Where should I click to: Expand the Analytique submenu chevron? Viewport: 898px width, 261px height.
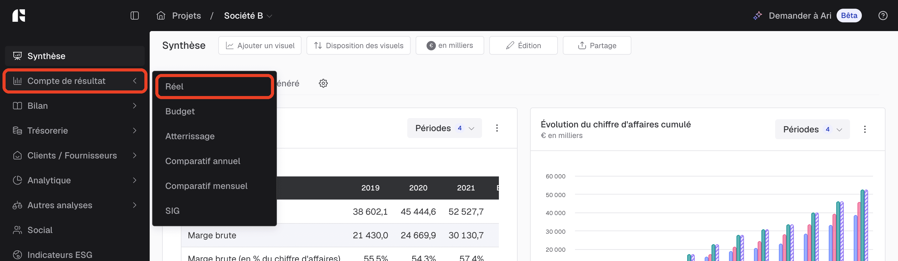[x=135, y=181]
